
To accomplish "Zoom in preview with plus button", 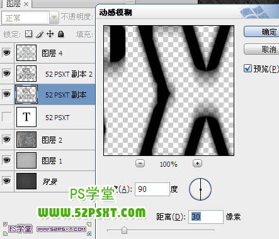I will pyautogui.click(x=197, y=163).
